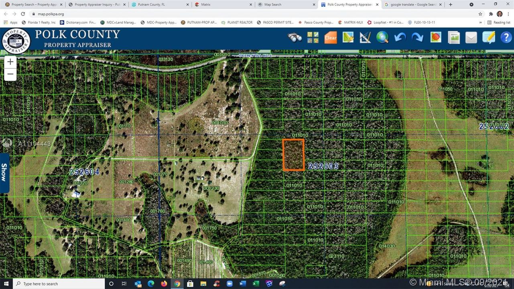Image resolution: width=514 pixels, height=289 pixels.
Task: Bookmark this page with the star
Action: coord(480,14)
